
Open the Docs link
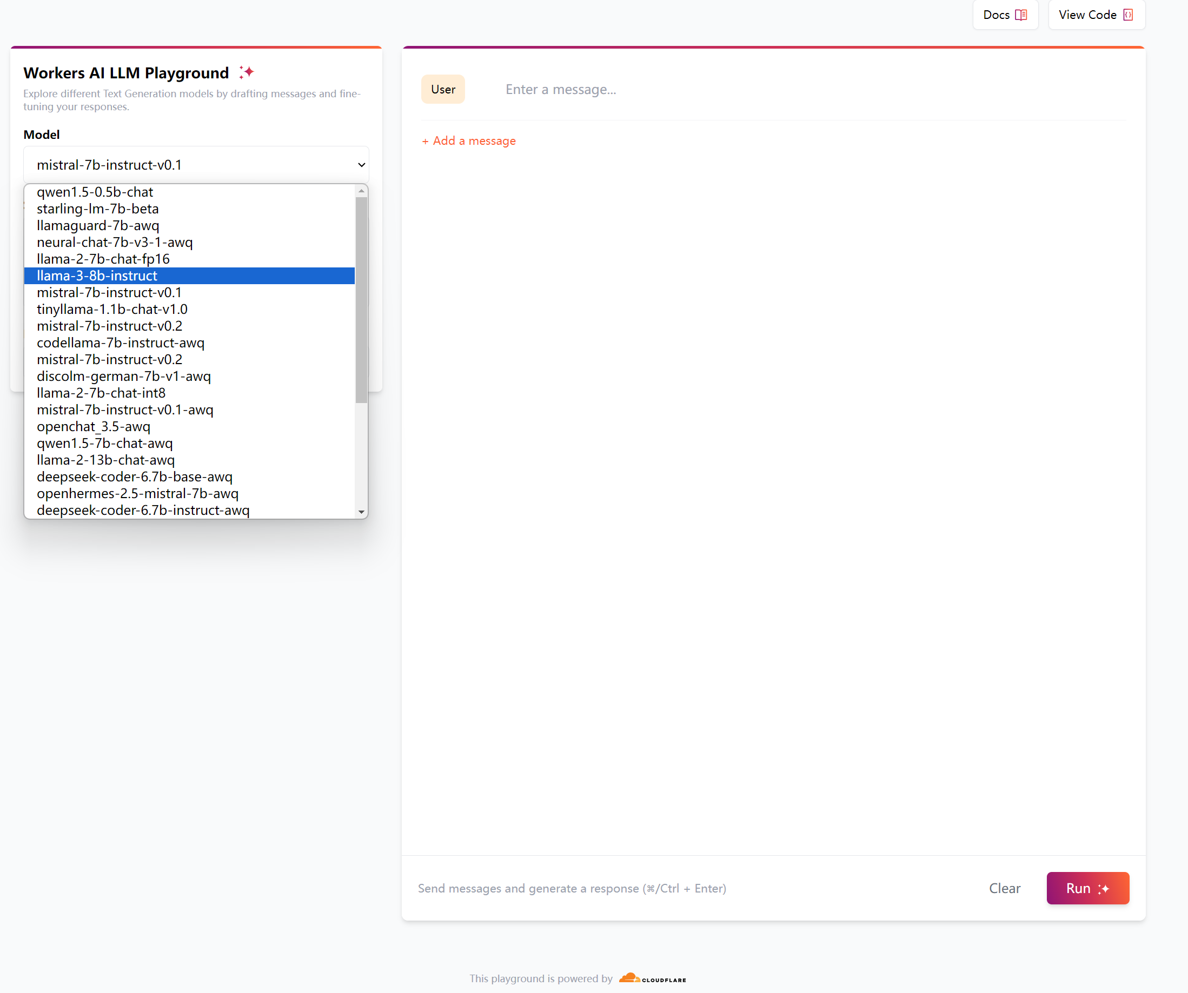click(1005, 15)
